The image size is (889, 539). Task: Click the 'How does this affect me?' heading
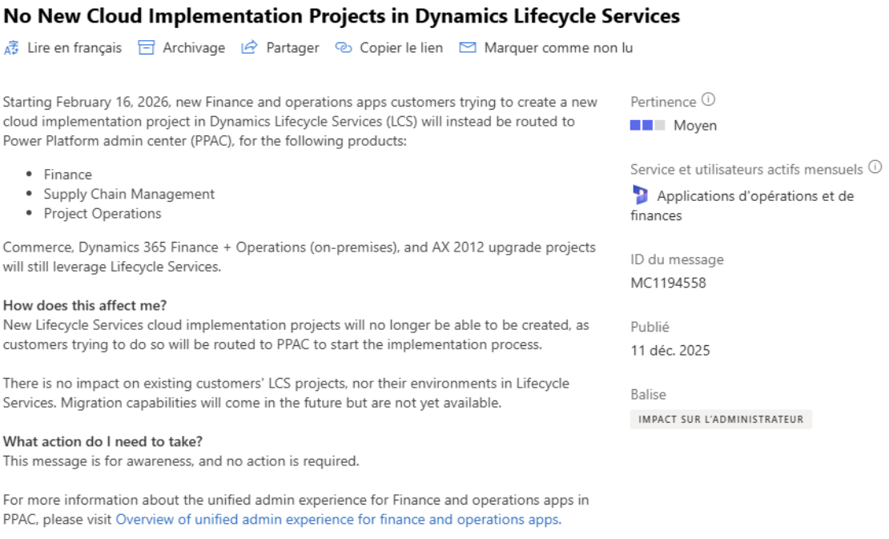coord(84,305)
